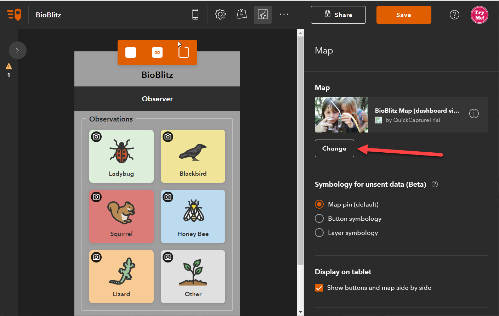Expand the left side panel chevron
Screen dimensions: 499x316
[17, 50]
